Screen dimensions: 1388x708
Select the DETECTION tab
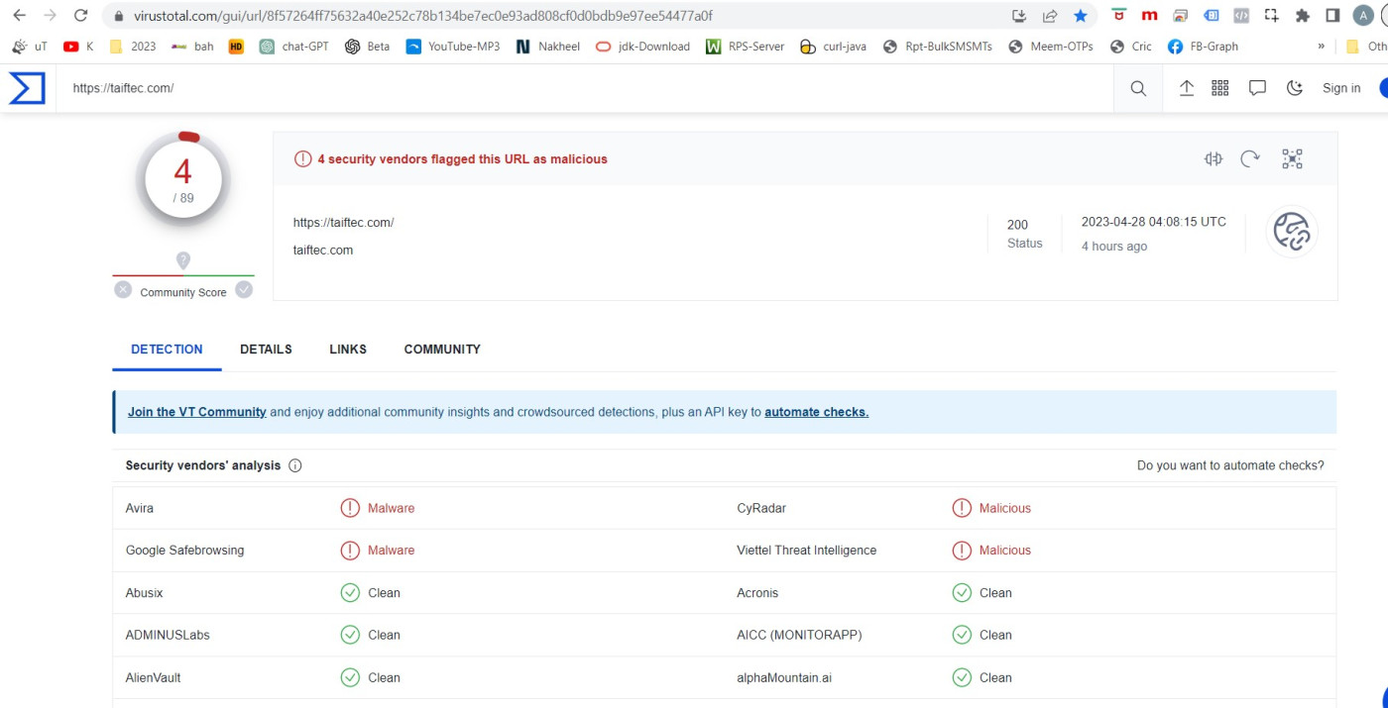tap(167, 350)
